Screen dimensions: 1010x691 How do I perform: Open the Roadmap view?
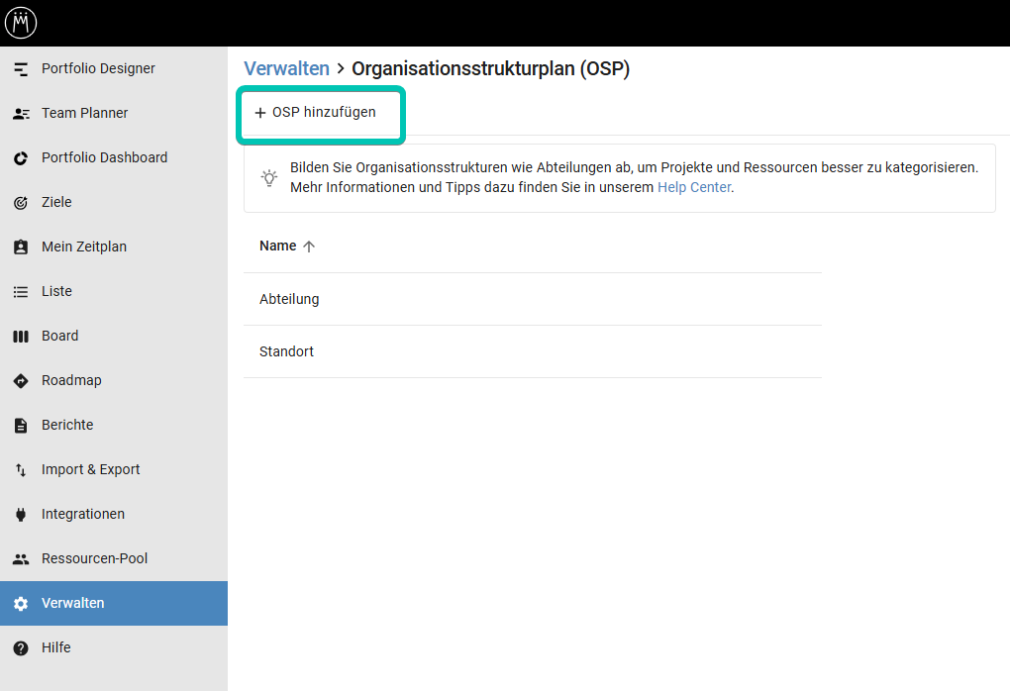[x=113, y=380]
